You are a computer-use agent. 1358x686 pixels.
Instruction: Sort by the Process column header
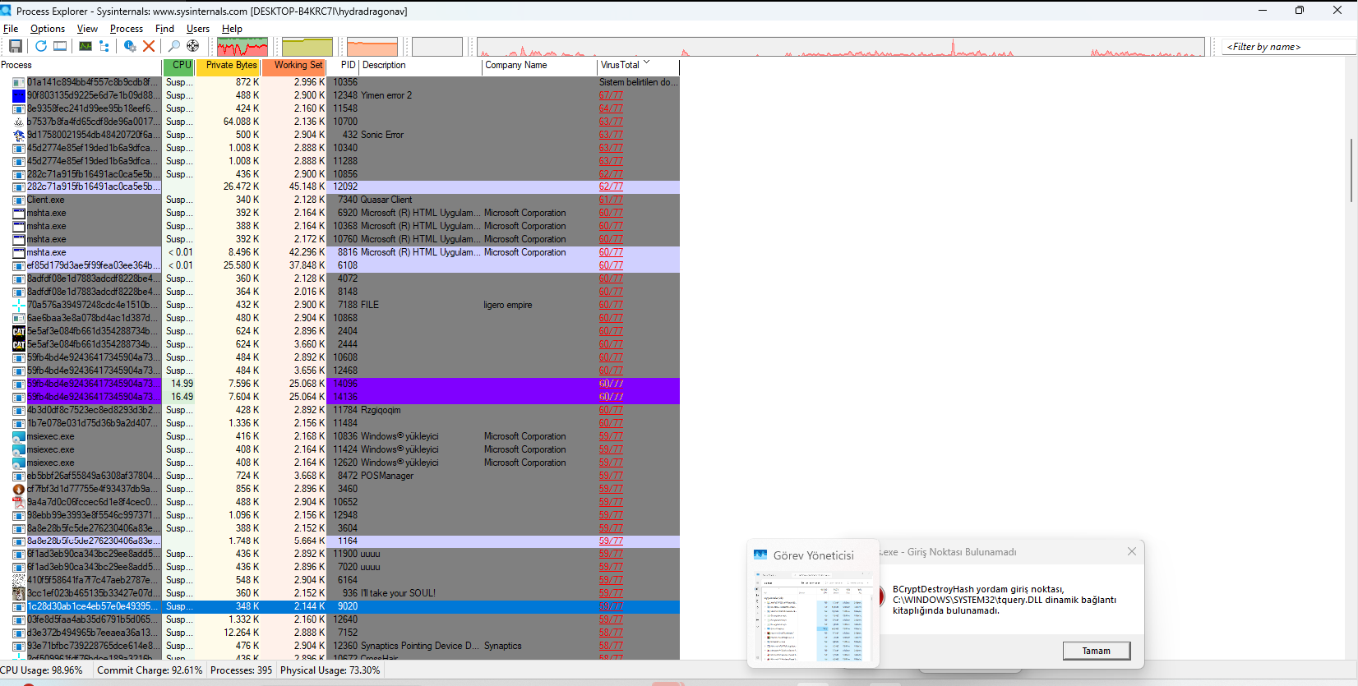point(81,66)
